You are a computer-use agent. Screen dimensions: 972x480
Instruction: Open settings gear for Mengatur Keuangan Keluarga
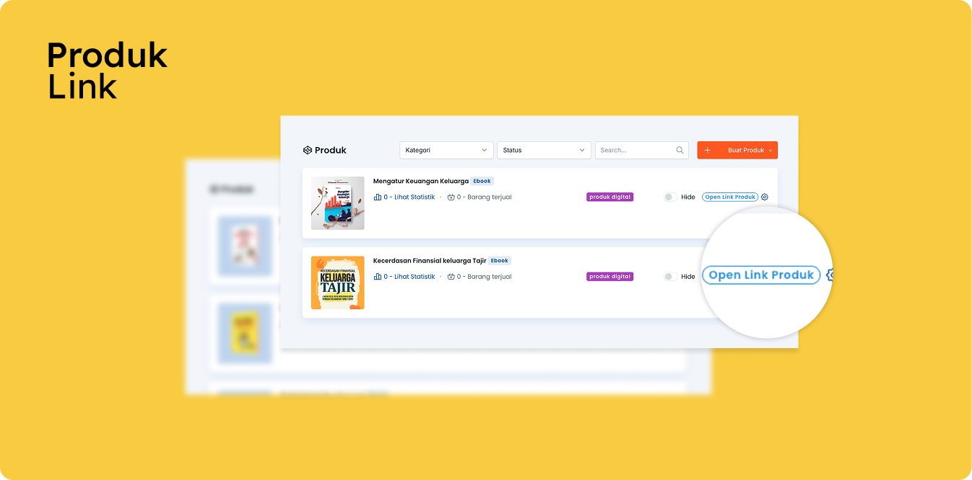[x=765, y=197]
